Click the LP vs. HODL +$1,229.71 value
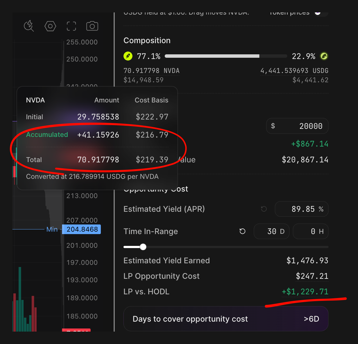 click(305, 292)
